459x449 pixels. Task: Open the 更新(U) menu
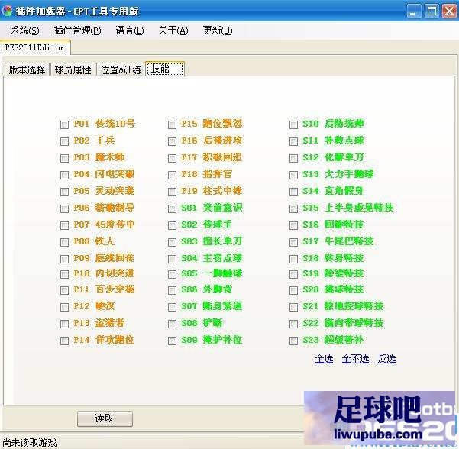218,31
